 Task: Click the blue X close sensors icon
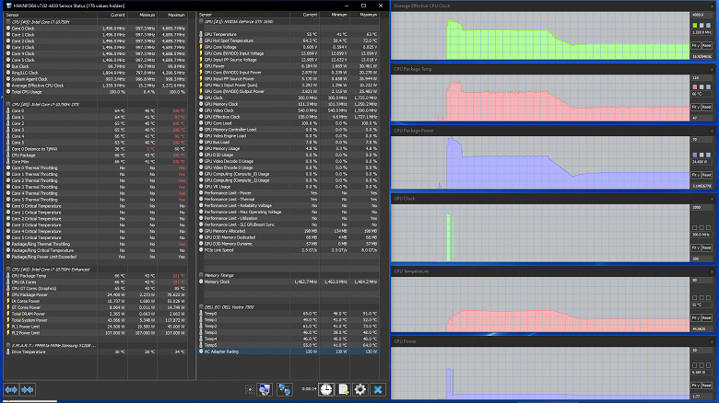(377, 390)
